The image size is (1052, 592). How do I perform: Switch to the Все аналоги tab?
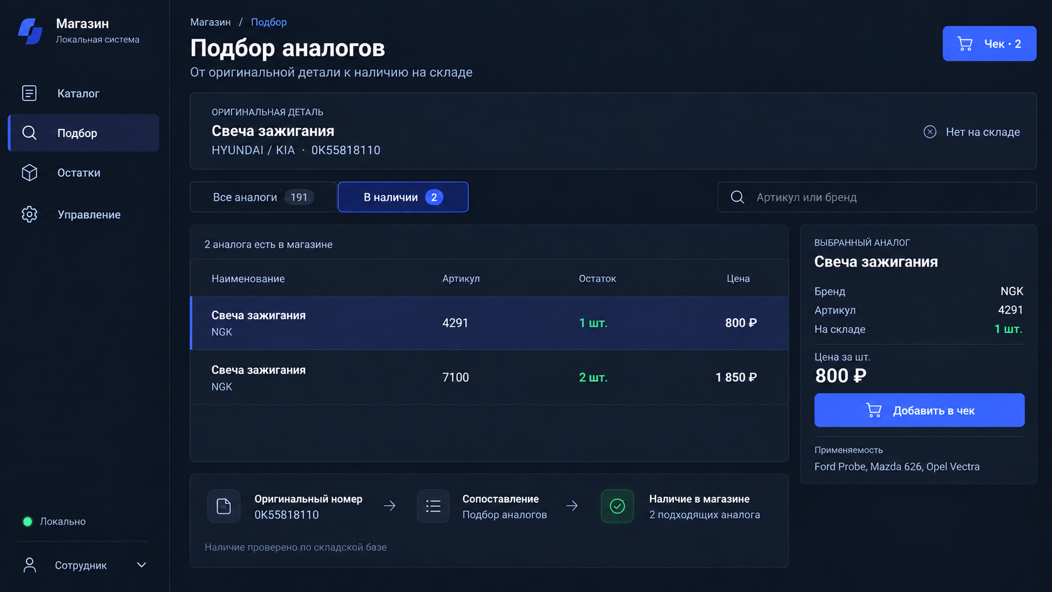263,197
